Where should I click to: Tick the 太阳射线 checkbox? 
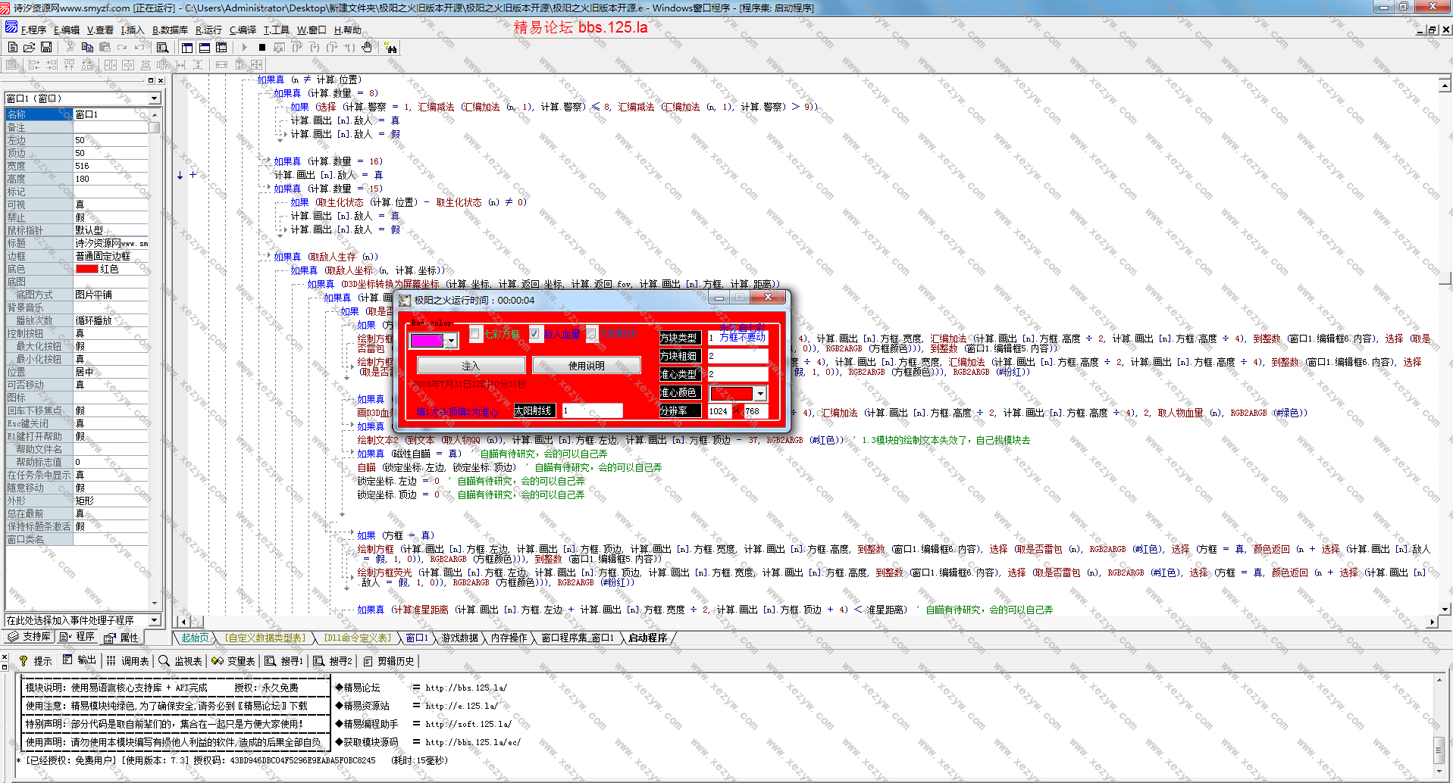tap(592, 333)
